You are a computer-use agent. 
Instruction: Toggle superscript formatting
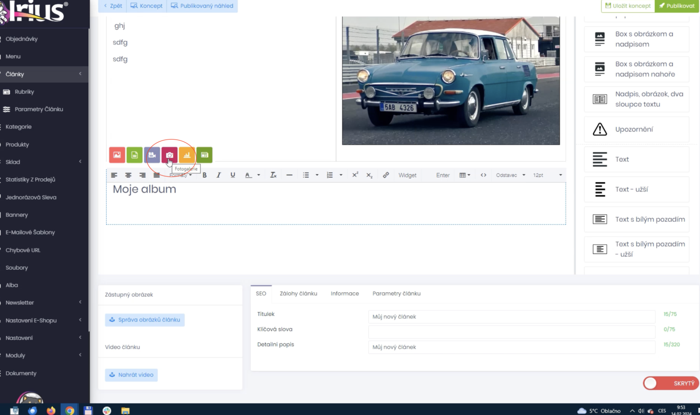(355, 175)
